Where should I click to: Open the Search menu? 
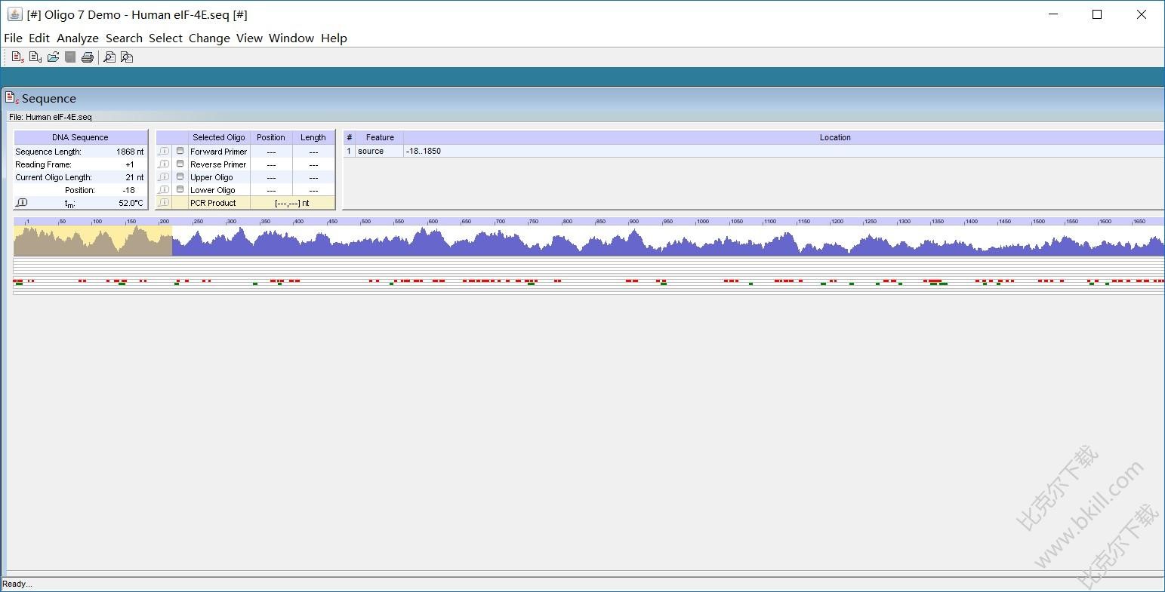124,38
